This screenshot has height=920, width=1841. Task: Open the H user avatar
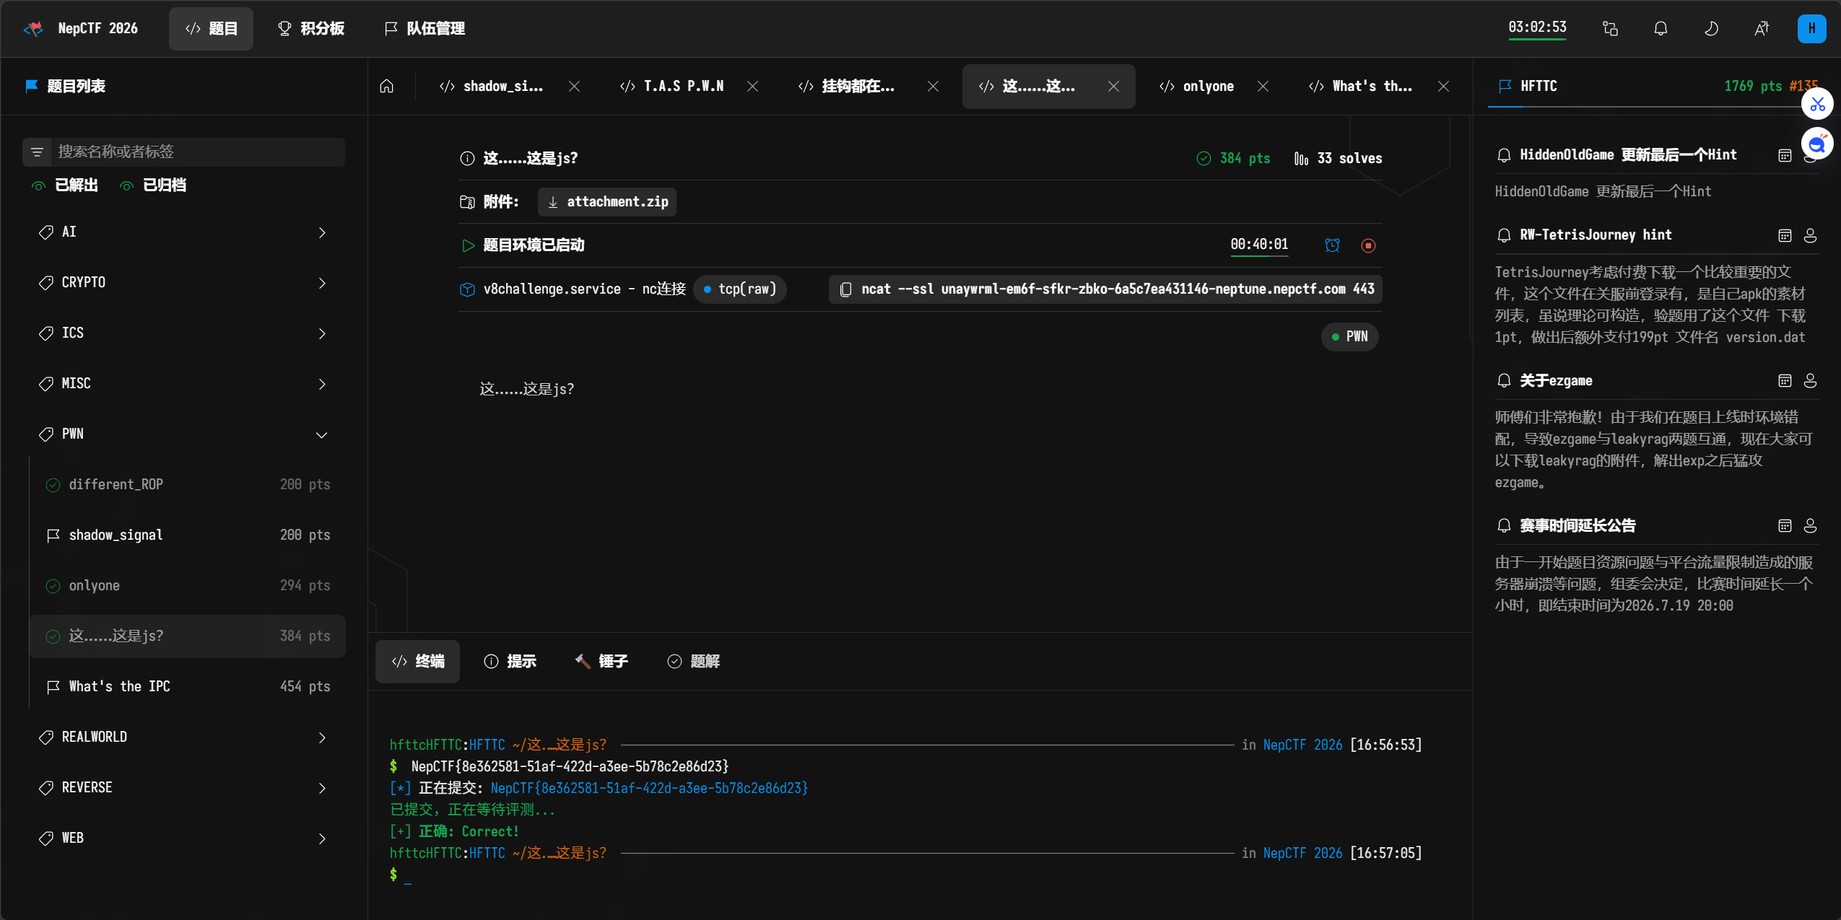point(1811,29)
